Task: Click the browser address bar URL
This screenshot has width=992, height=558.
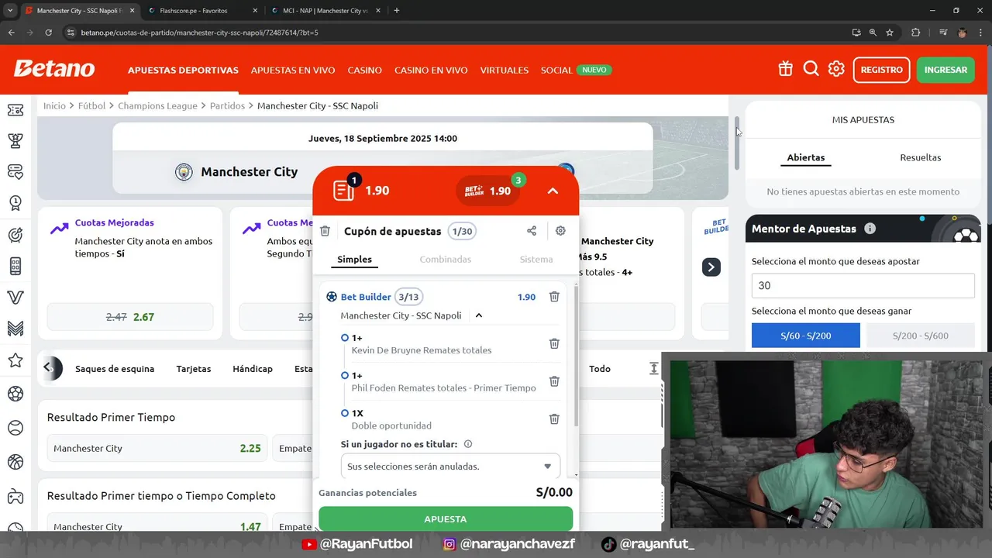Action: click(200, 33)
